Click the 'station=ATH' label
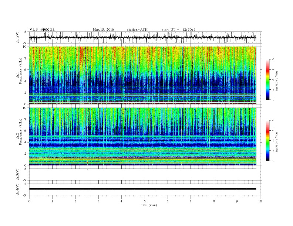 (x=137, y=30)
